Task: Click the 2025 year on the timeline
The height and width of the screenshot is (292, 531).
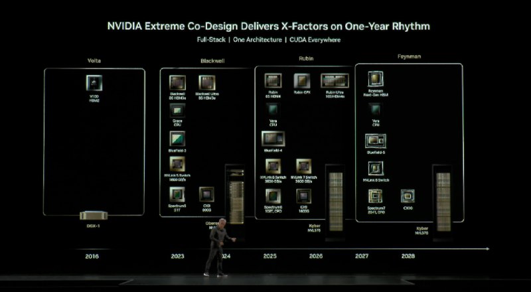Action: click(x=270, y=256)
